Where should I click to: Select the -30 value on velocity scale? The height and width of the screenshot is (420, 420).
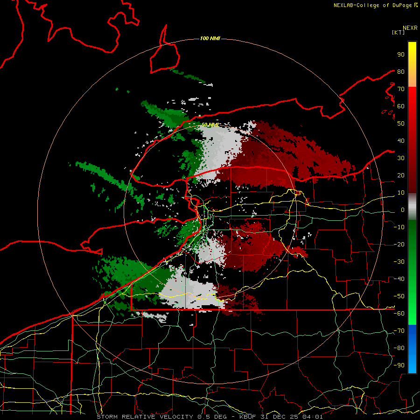pyautogui.click(x=399, y=262)
